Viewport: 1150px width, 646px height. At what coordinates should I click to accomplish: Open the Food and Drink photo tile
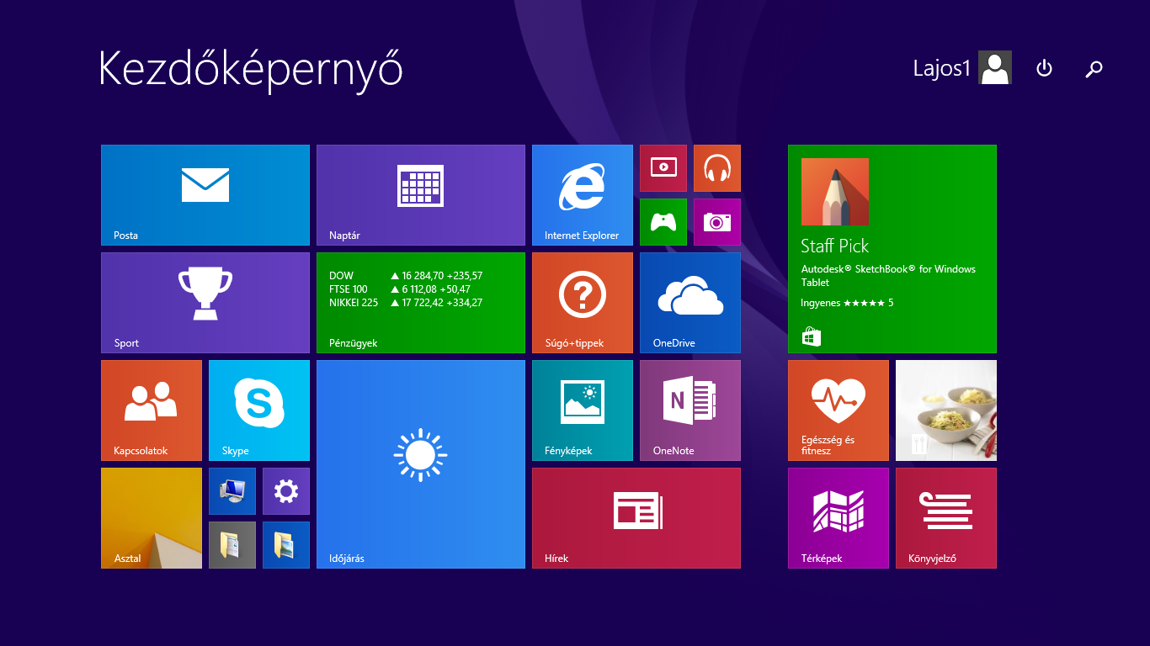coord(946,410)
